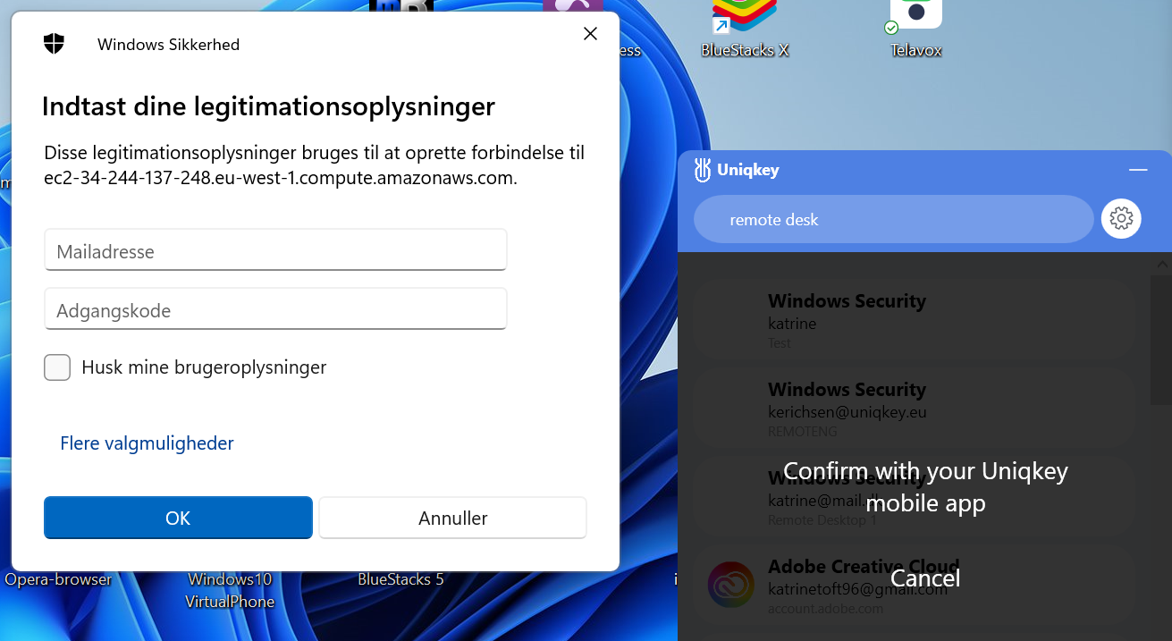Select the Adobe Creative Cloud icon in Uniqkey

(x=730, y=585)
